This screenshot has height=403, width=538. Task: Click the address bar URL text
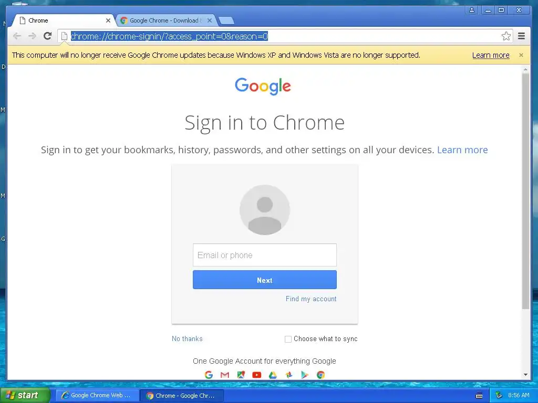[x=169, y=36]
